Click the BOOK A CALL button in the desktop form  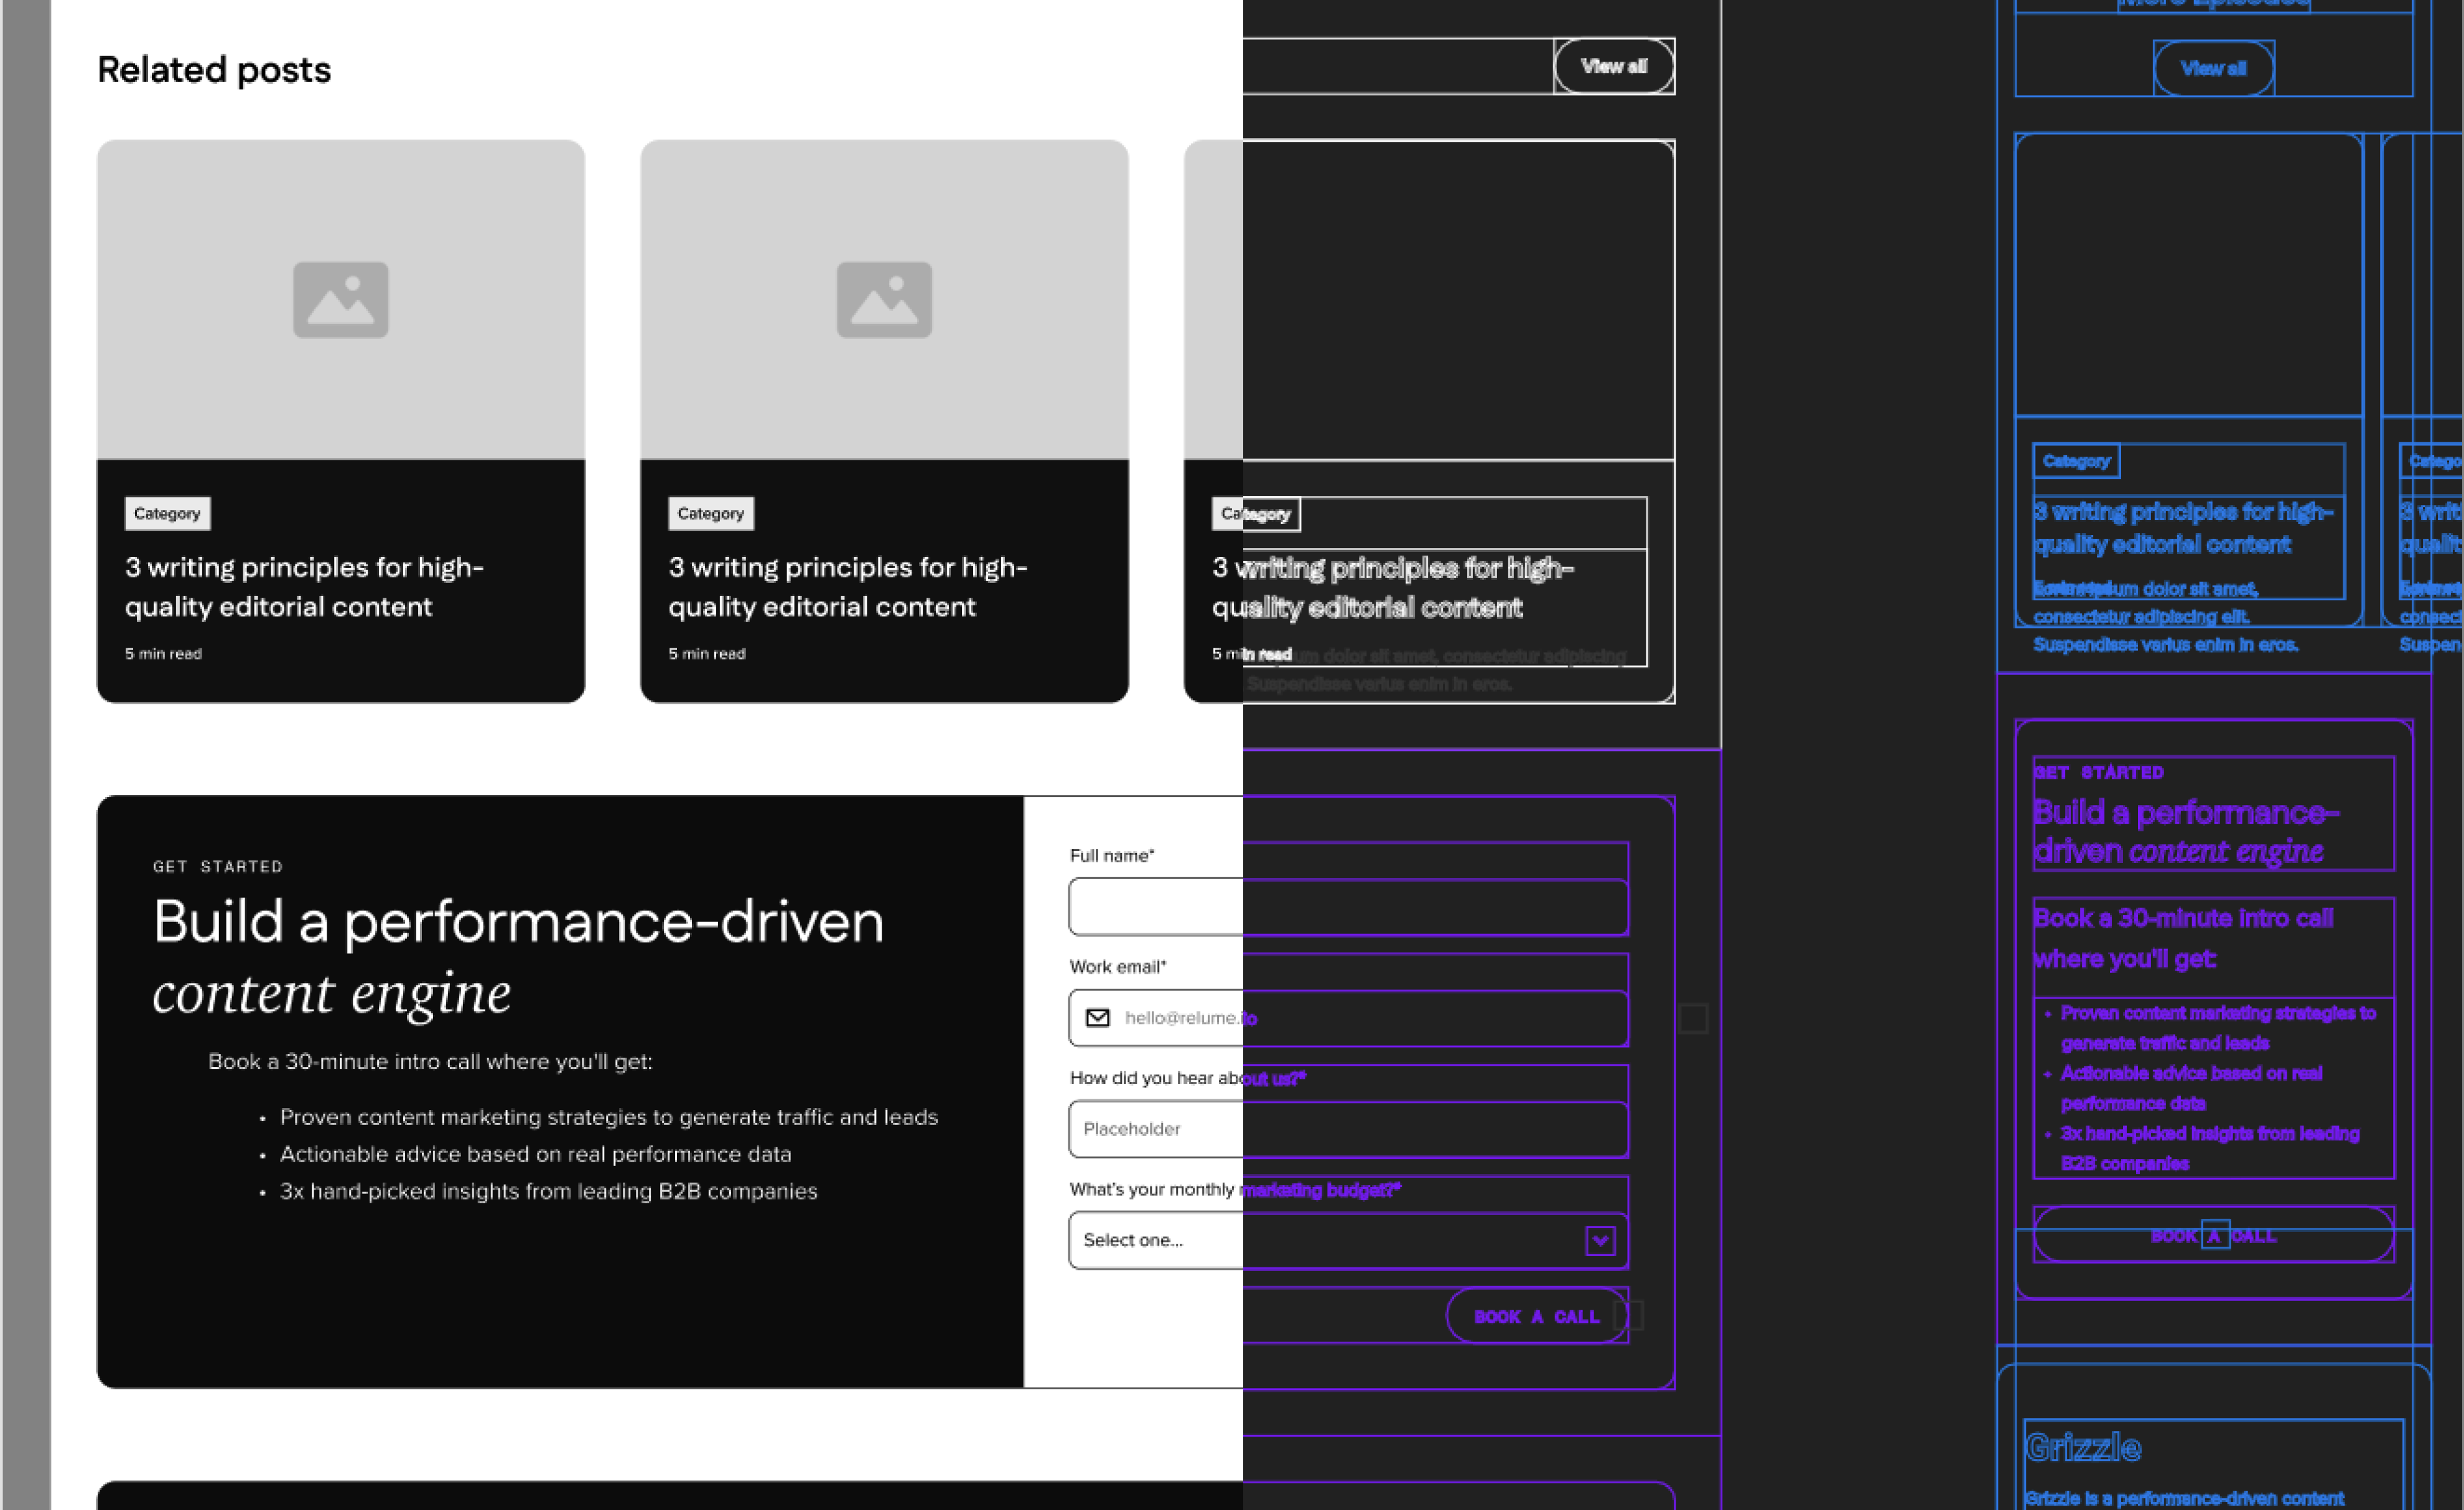[1537, 1316]
